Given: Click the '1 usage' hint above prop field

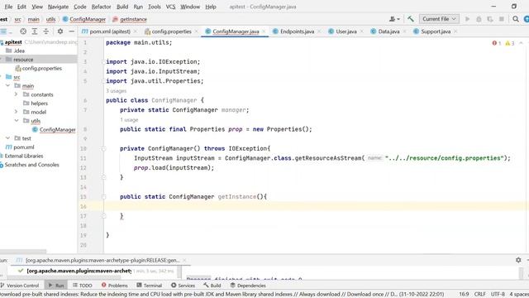Looking at the screenshot, I should [129, 120].
